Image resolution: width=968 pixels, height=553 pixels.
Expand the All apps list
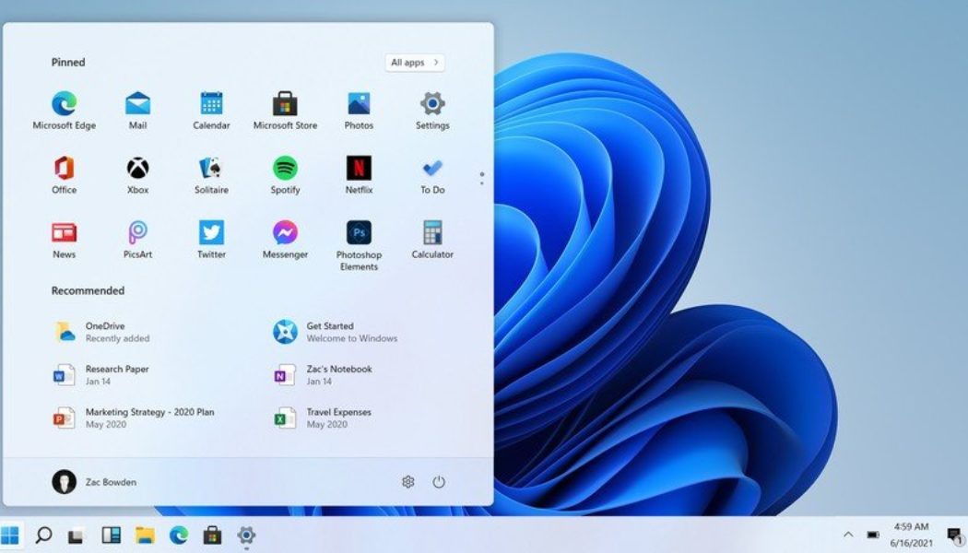[413, 62]
